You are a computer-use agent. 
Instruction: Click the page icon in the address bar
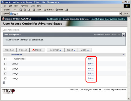[11, 14]
